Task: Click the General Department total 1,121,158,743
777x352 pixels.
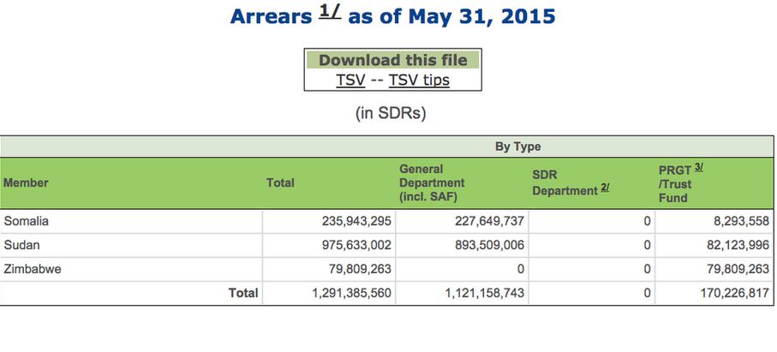Action: pyautogui.click(x=485, y=293)
